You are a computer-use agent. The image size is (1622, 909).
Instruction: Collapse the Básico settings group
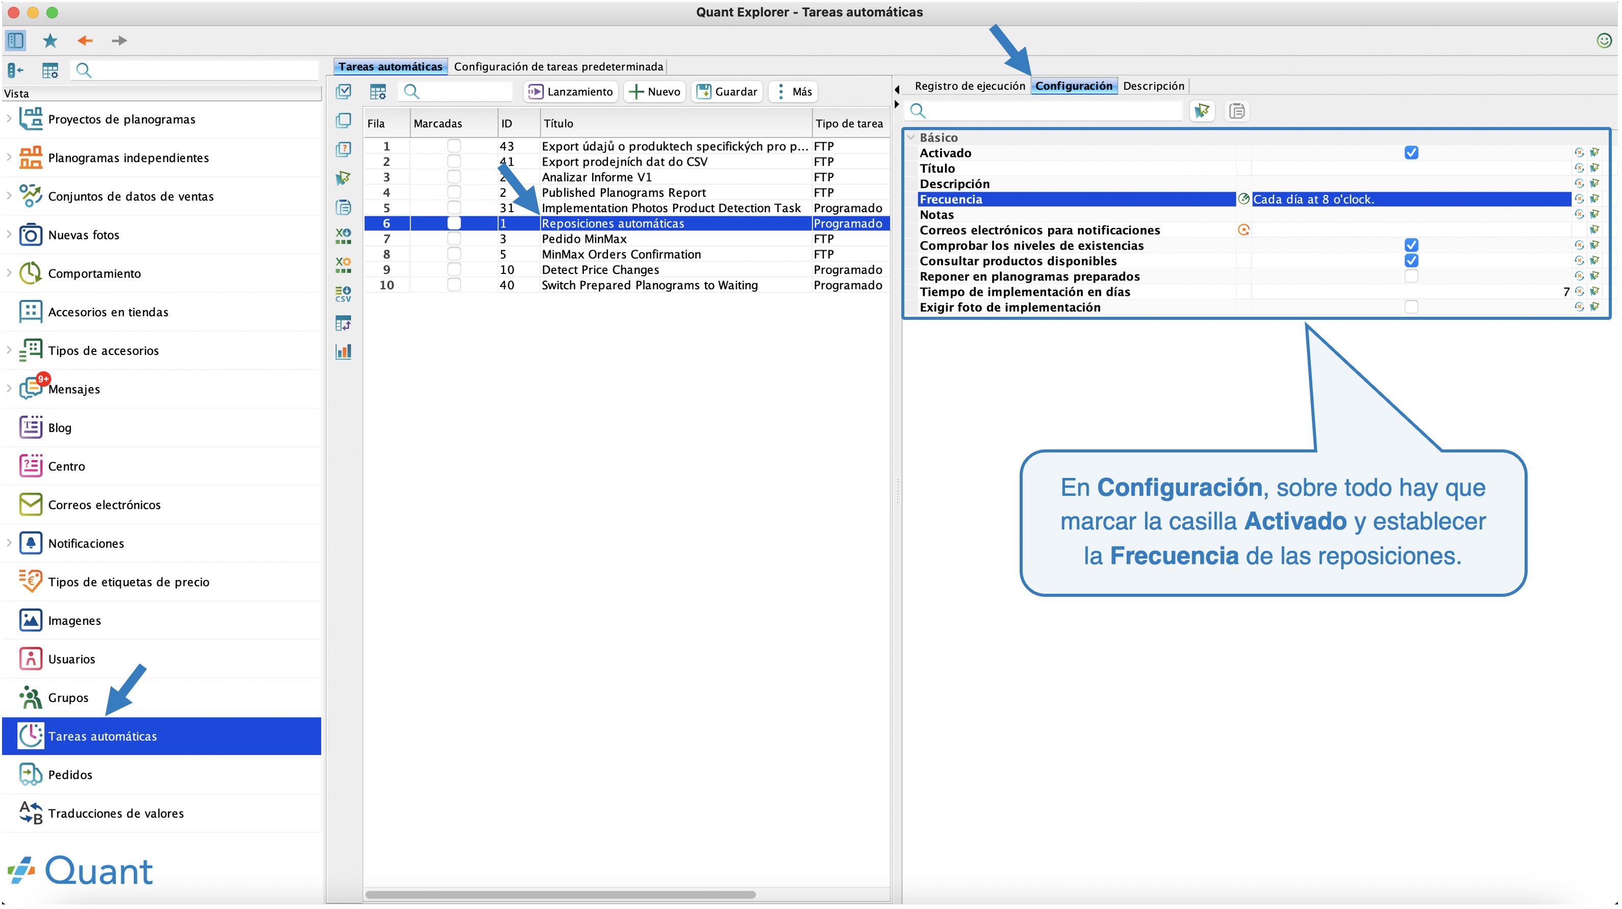910,137
